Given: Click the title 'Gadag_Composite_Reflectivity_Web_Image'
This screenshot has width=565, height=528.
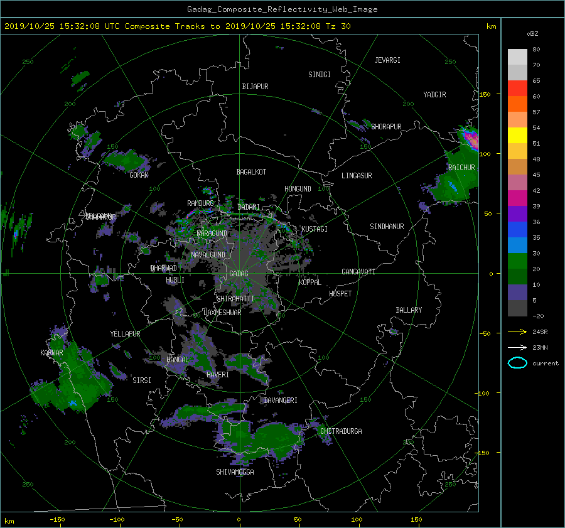Looking at the screenshot, I should pyautogui.click(x=282, y=9).
